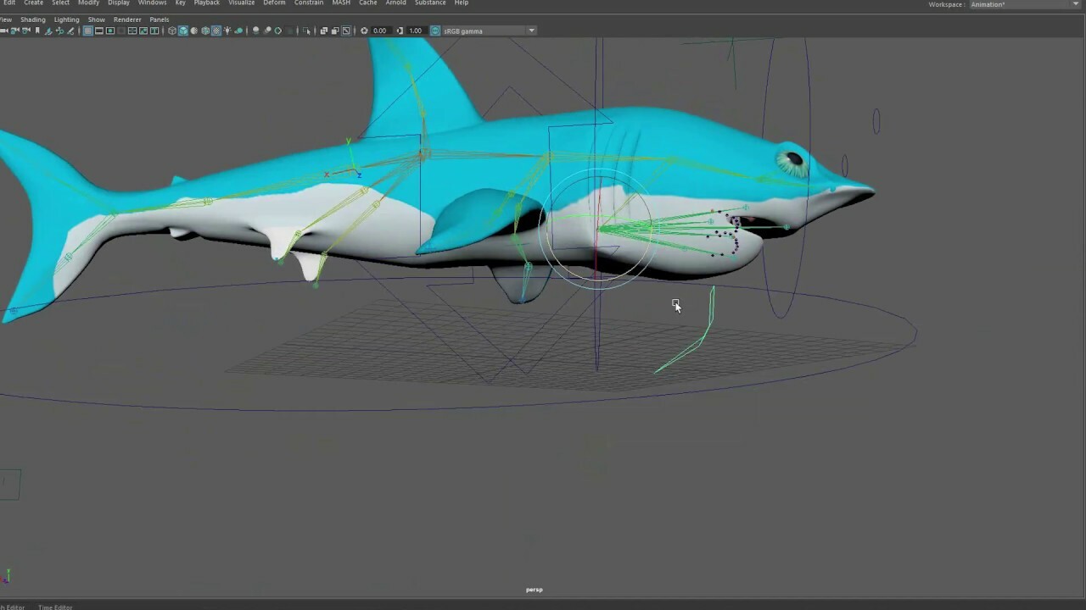Activate Isolate Select
The height and width of the screenshot is (610, 1086).
point(308,30)
